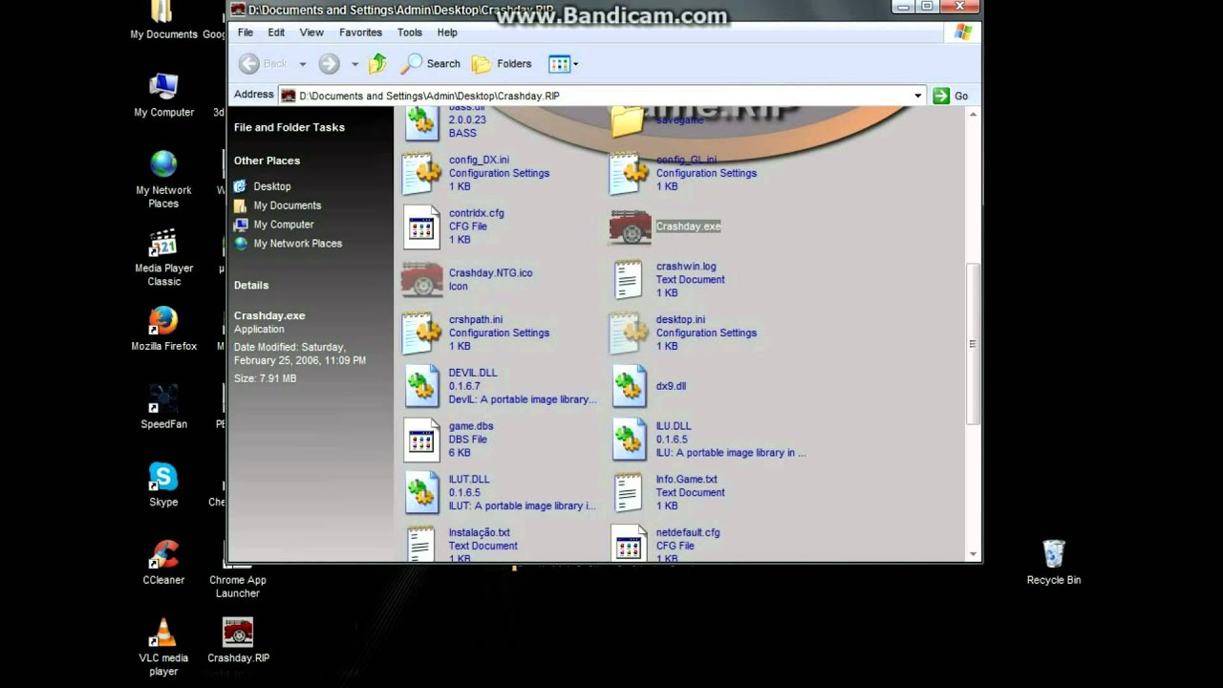Go back with the Back arrow button
This screenshot has width=1223, height=688.
point(263,64)
